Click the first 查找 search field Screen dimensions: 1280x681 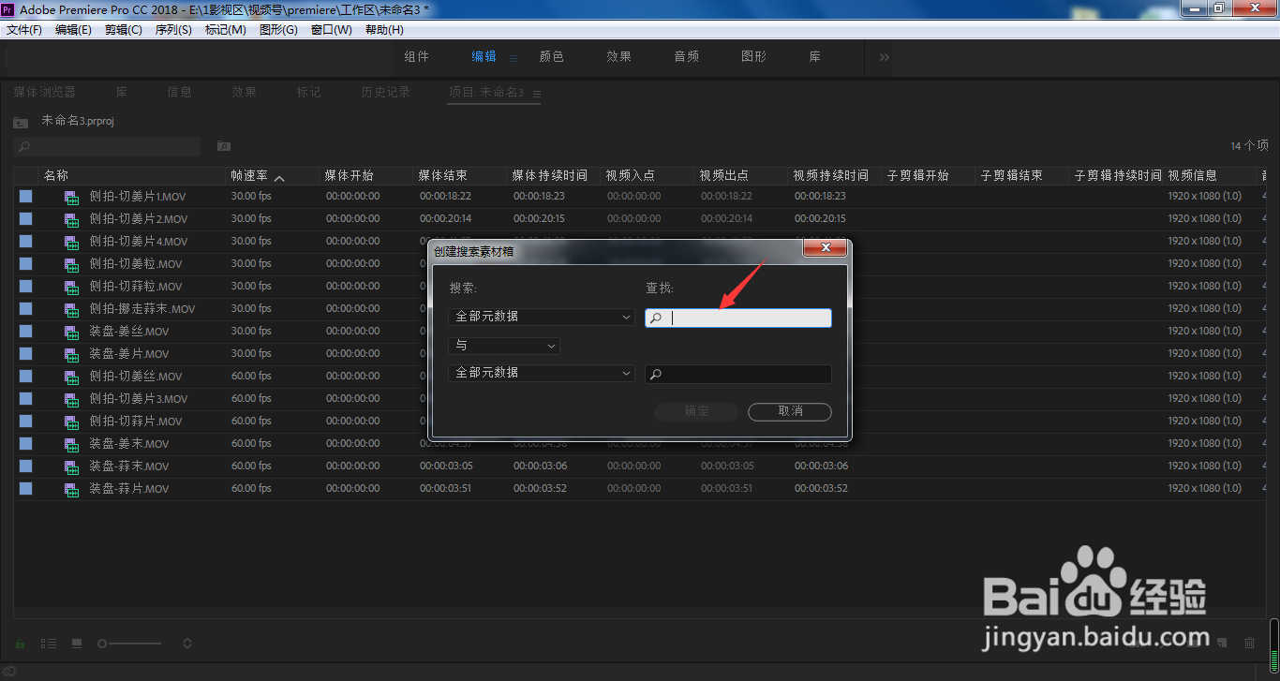pyautogui.click(x=738, y=318)
